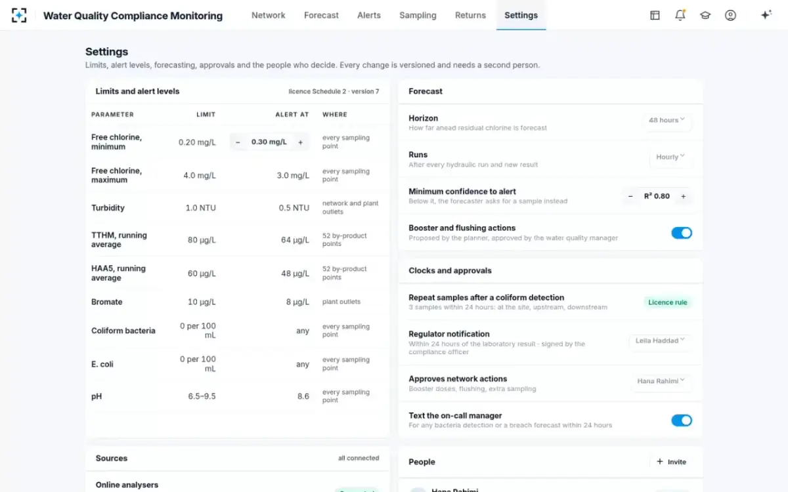
Task: Decrease free chlorine minimum alert level
Action: [238, 142]
